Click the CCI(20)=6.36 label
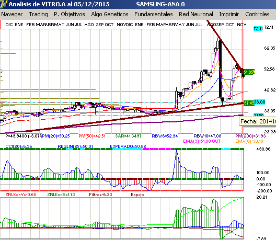The height and width of the screenshot is (240, 276). [19, 146]
